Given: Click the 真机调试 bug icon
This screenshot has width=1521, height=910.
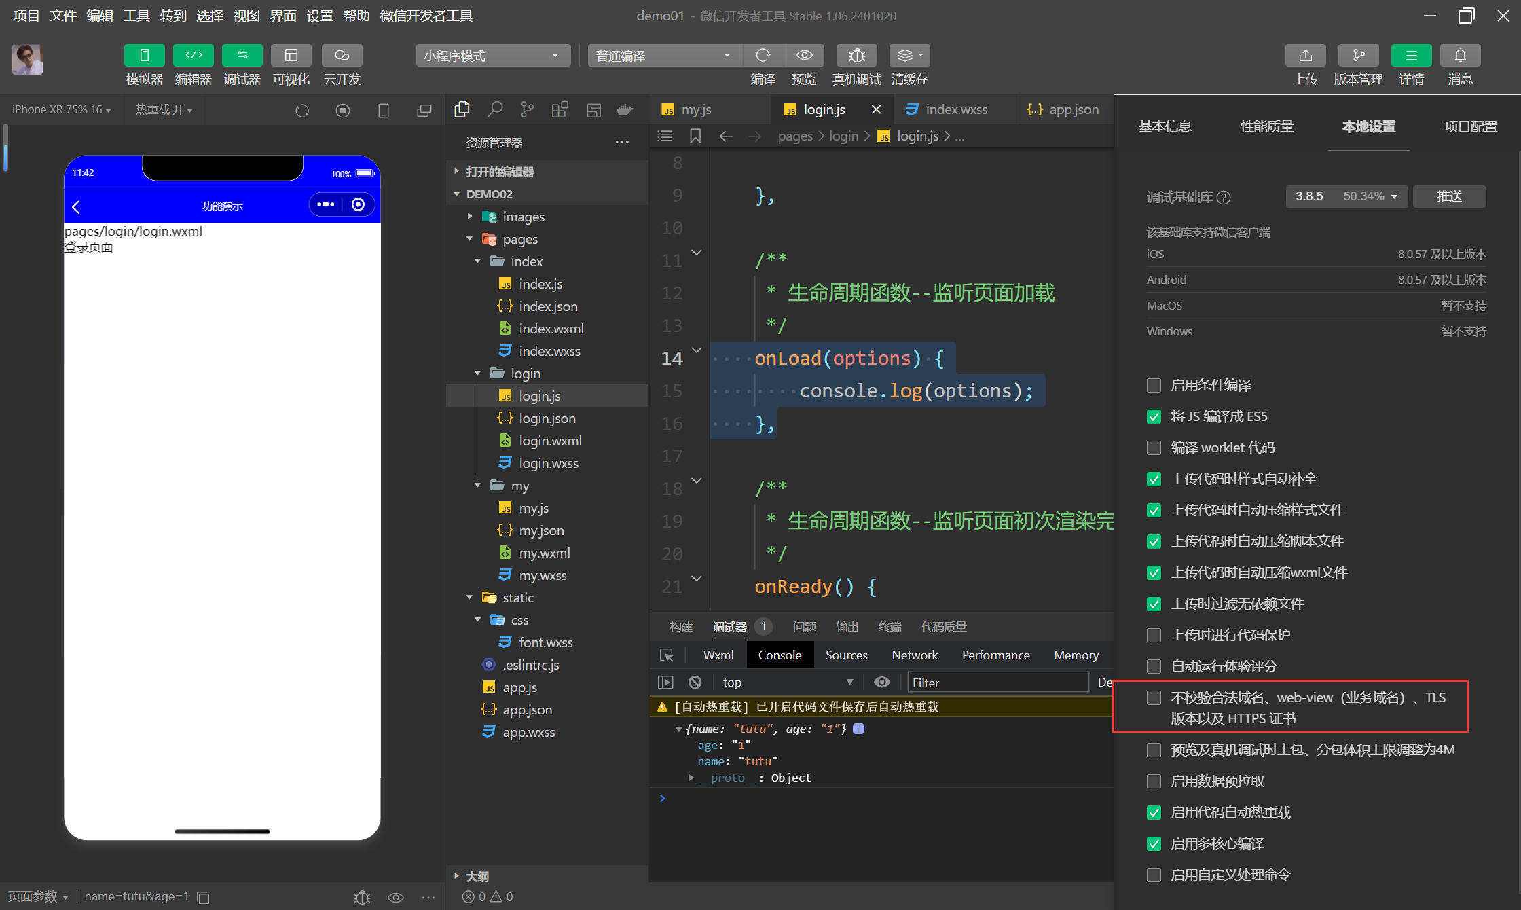Looking at the screenshot, I should 856,56.
